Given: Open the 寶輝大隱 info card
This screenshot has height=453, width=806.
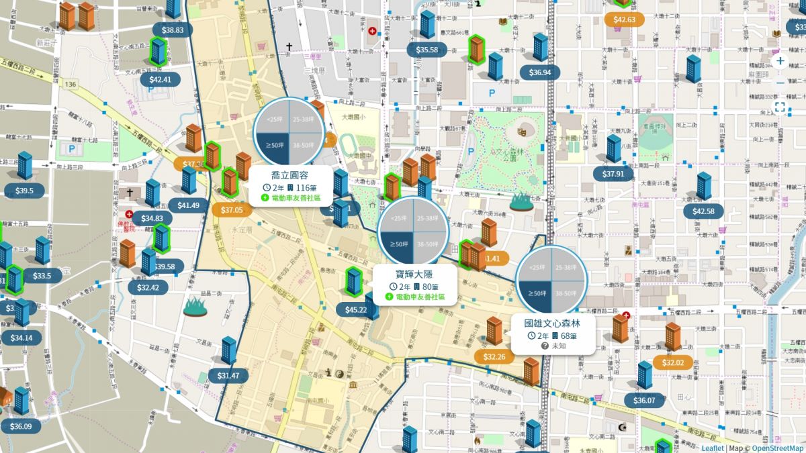Looking at the screenshot, I should 416,285.
